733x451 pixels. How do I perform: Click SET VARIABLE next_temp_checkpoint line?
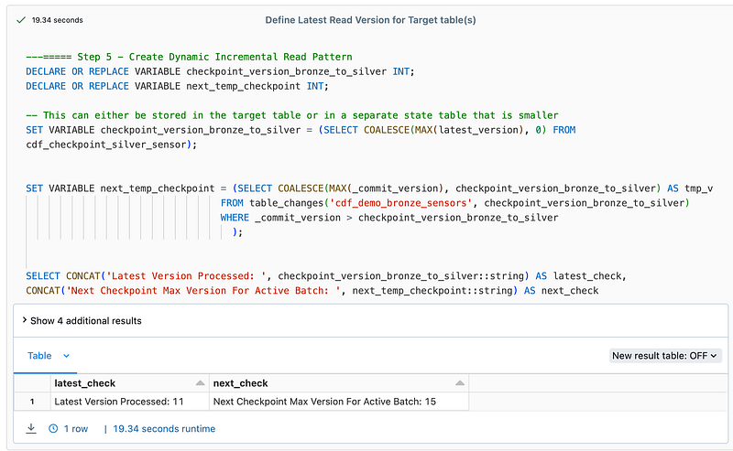pos(369,188)
